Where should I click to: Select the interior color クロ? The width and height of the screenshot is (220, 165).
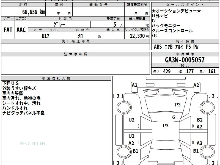(80, 36)
